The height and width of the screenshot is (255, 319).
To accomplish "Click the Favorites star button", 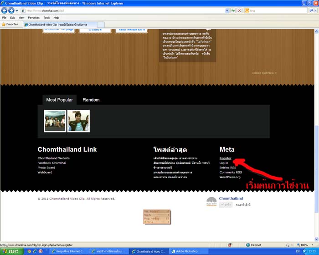I will click(10, 24).
